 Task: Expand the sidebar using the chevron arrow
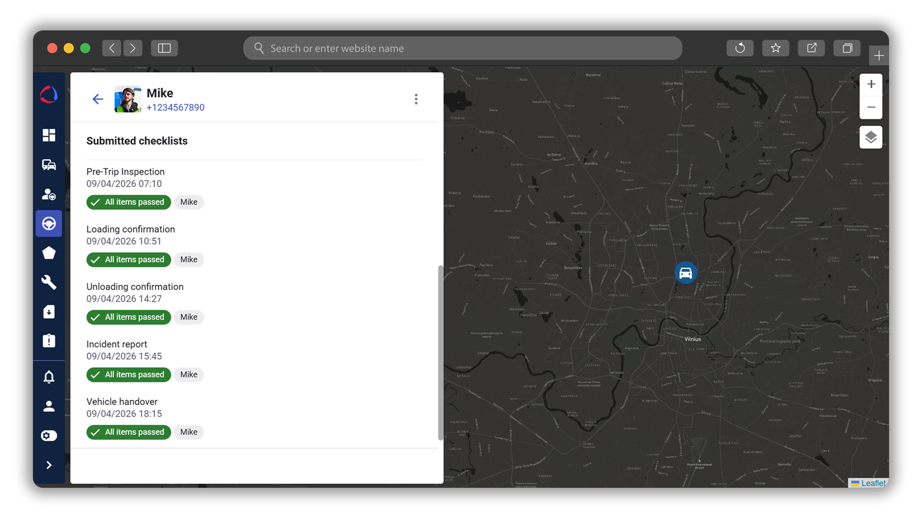coord(49,465)
